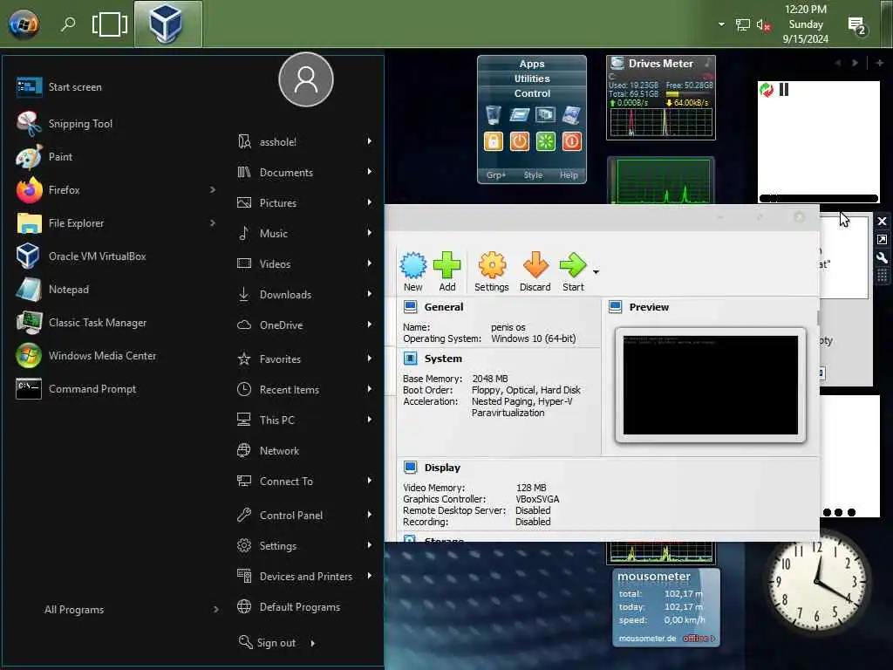Click the New machine icon in VirtualBox

pos(412,265)
